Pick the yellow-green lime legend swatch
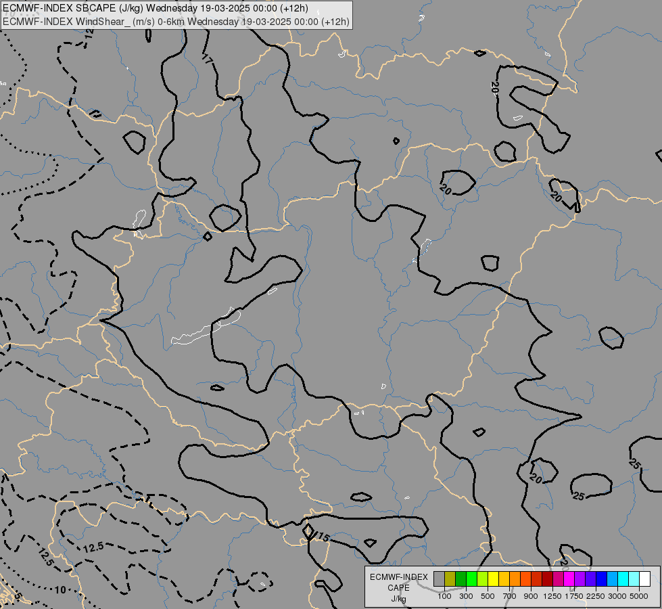 483,579
